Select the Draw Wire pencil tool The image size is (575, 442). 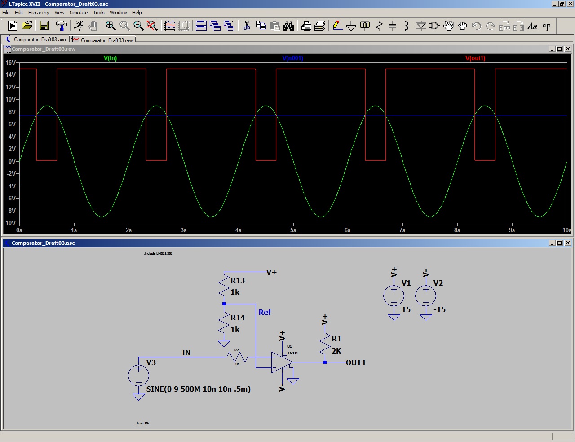coord(337,26)
